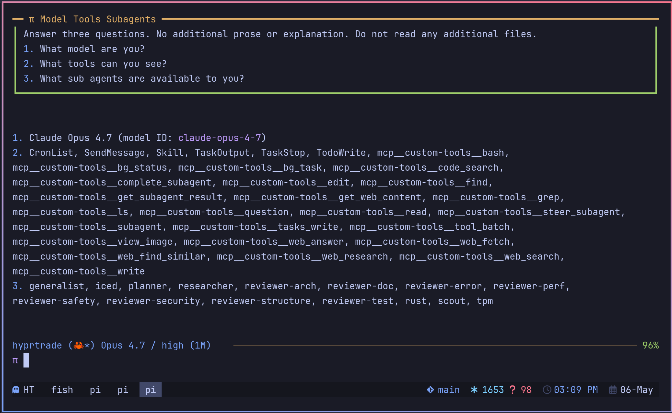Click the main branch name
672x413 pixels.
pyautogui.click(x=449, y=390)
